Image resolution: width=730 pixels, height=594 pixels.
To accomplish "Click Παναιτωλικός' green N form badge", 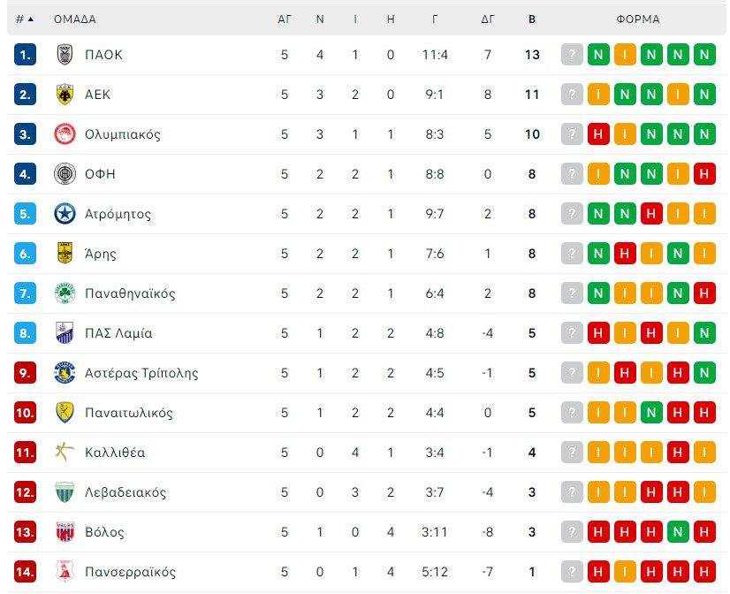I will 651,413.
